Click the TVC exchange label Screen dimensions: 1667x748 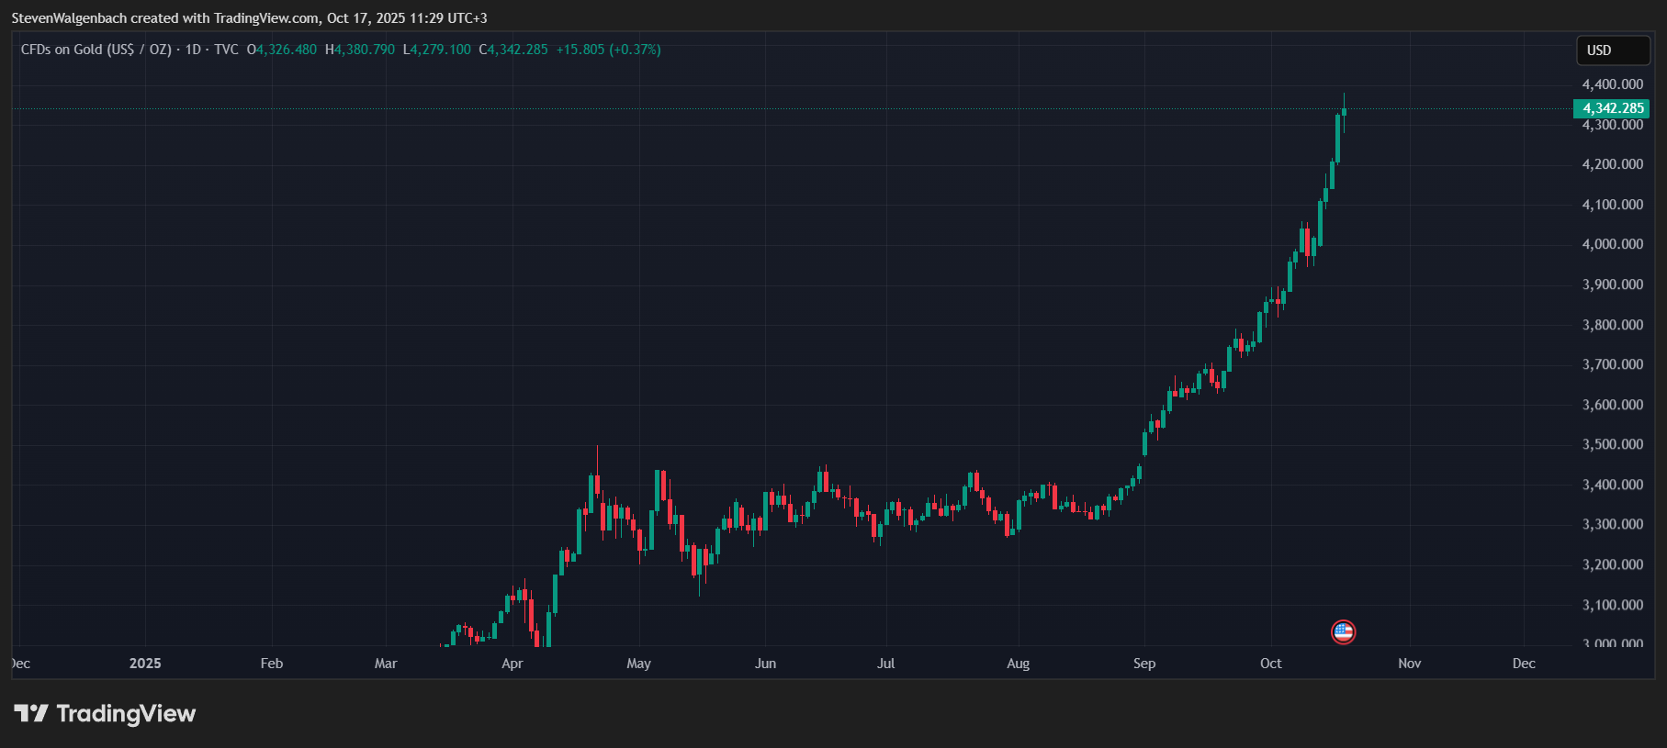(226, 50)
